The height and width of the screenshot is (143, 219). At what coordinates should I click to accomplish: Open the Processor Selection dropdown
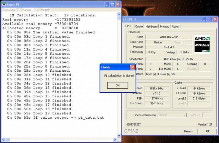(185, 115)
